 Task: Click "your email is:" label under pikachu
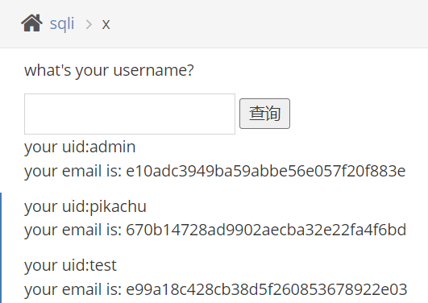coord(73,230)
